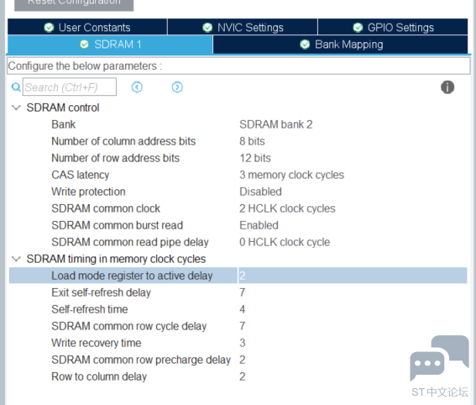Collapse the SDRAM control section

pos(16,108)
